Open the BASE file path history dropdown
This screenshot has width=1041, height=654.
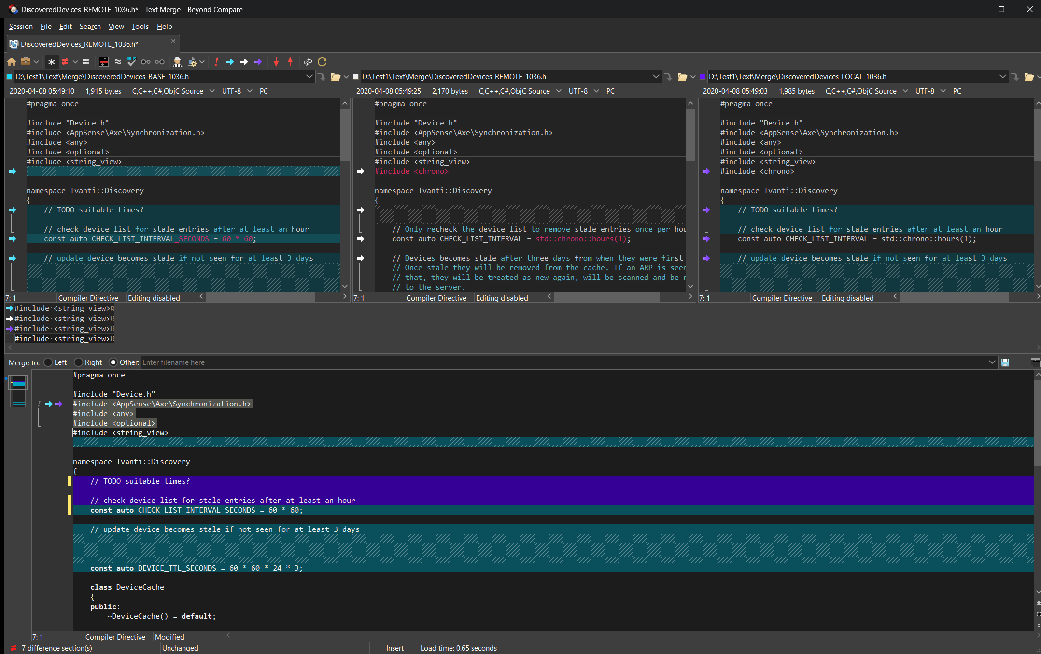click(x=309, y=77)
